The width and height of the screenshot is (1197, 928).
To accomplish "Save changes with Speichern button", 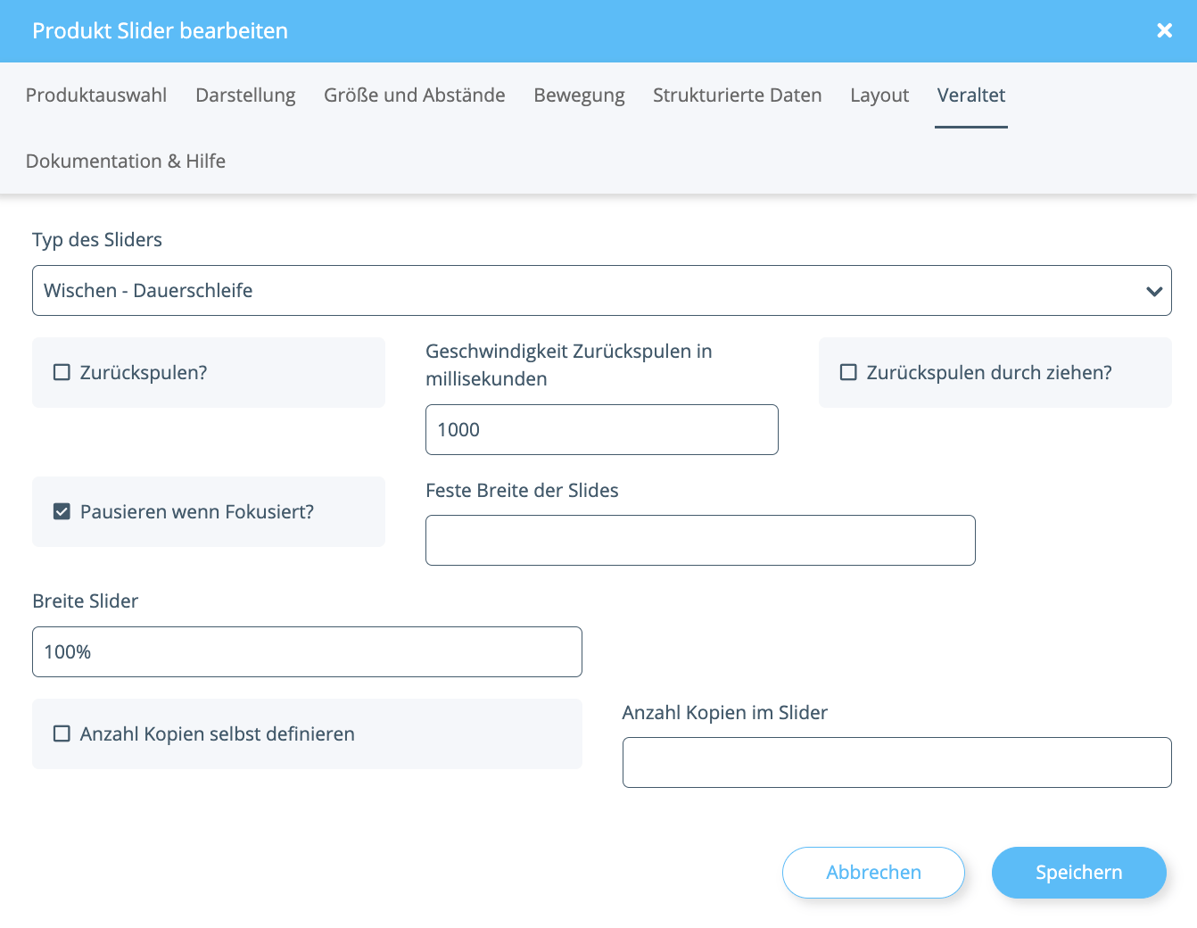I will [x=1079, y=873].
